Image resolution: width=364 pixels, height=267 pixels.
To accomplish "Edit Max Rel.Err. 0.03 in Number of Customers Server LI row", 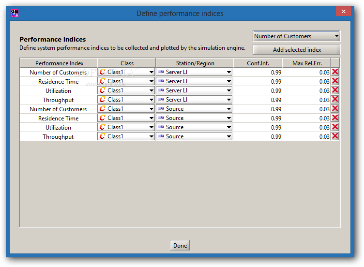I will 306,72.
